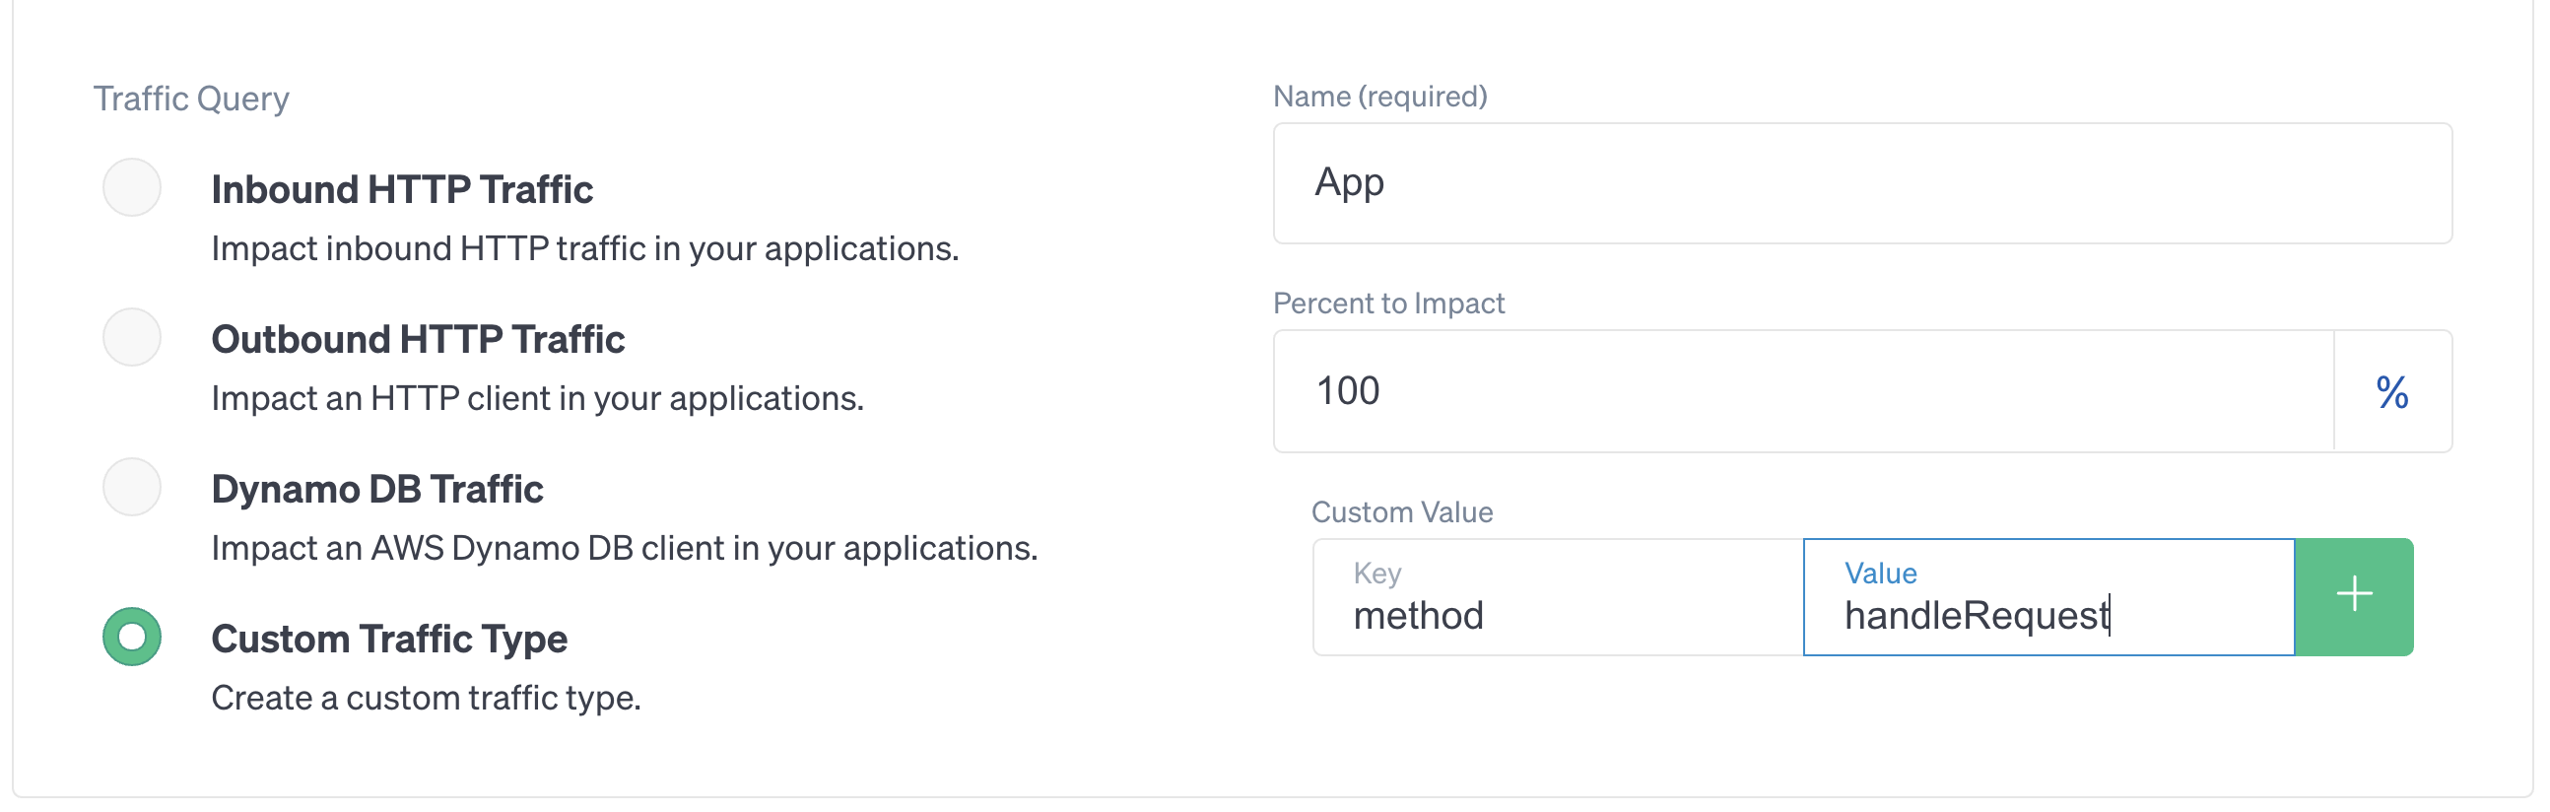Click the green plus add icon

[x=2353, y=596]
